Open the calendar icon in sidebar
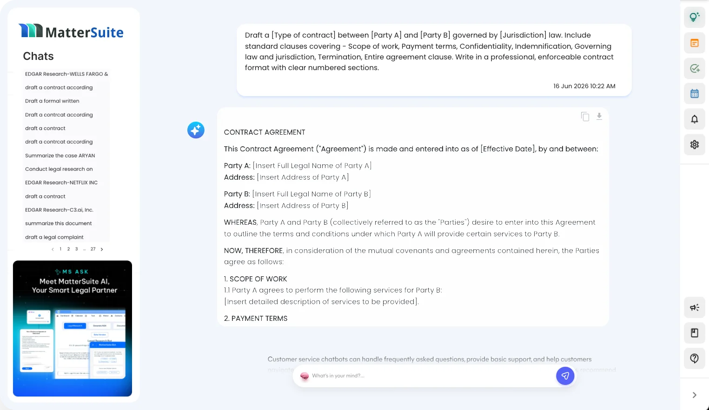Screen dimensions: 709x410 click(x=695, y=94)
